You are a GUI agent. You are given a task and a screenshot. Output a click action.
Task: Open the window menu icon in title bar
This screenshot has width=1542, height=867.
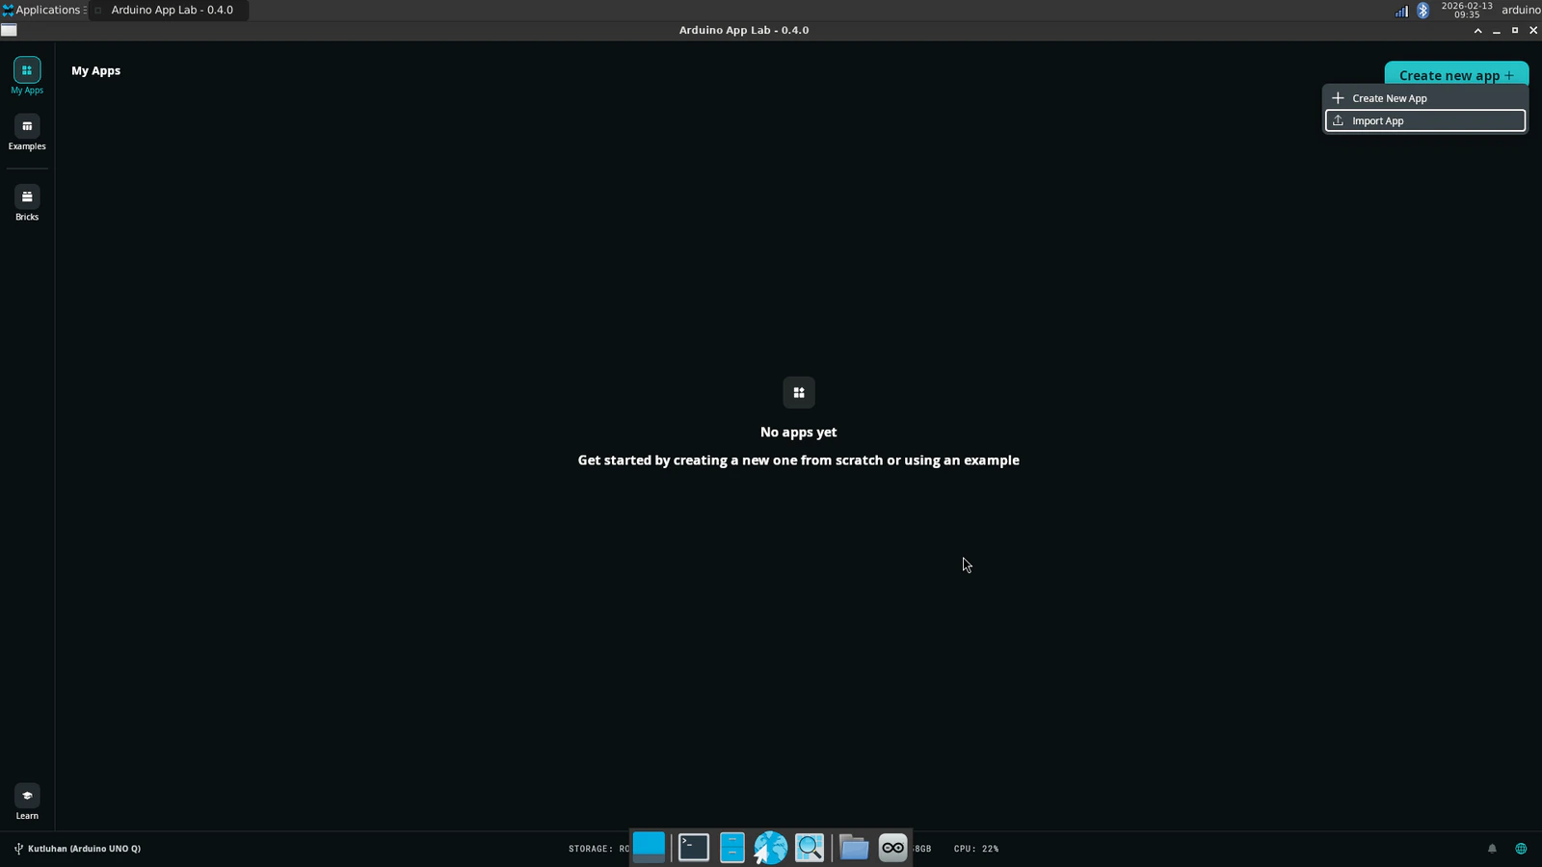click(x=9, y=30)
